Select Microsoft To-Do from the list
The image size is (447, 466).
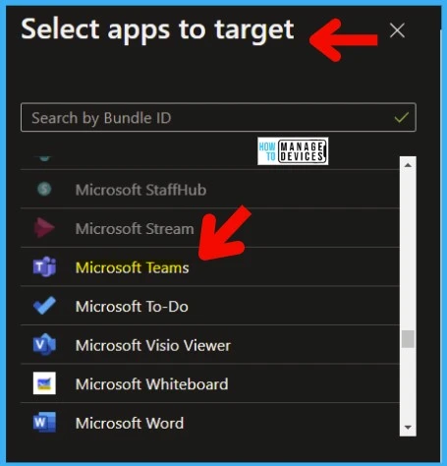pyautogui.click(x=209, y=306)
